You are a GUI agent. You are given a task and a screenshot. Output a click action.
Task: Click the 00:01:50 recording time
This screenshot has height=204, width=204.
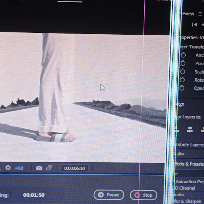[34, 195]
